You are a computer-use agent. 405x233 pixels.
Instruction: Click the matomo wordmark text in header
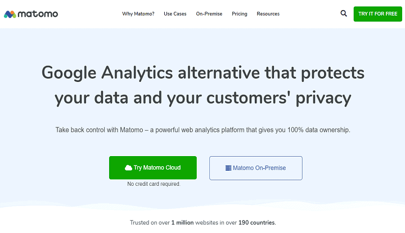click(38, 14)
